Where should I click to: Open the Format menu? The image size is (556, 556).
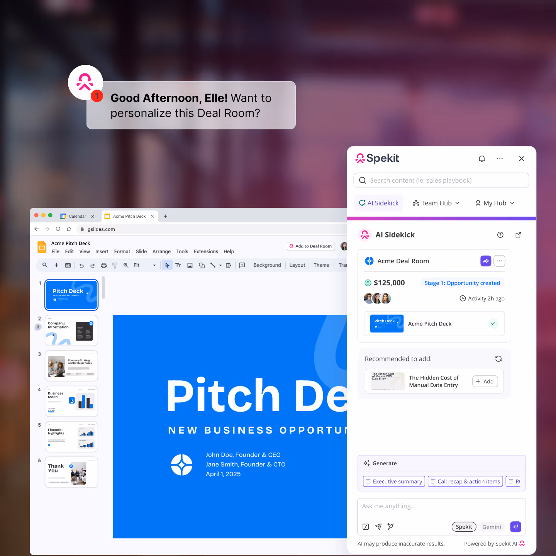tap(122, 251)
